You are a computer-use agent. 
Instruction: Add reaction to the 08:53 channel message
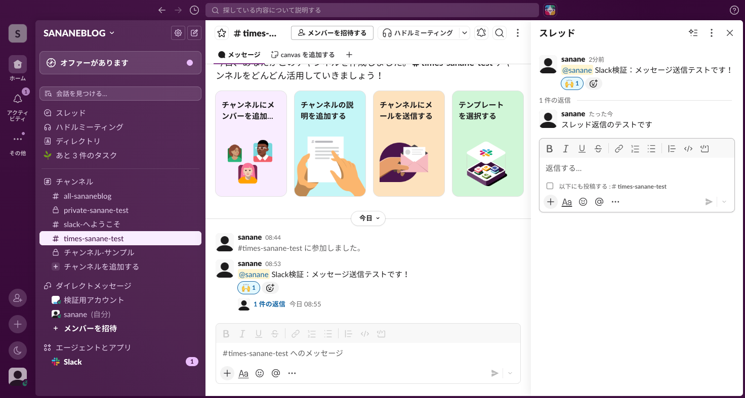click(x=270, y=288)
